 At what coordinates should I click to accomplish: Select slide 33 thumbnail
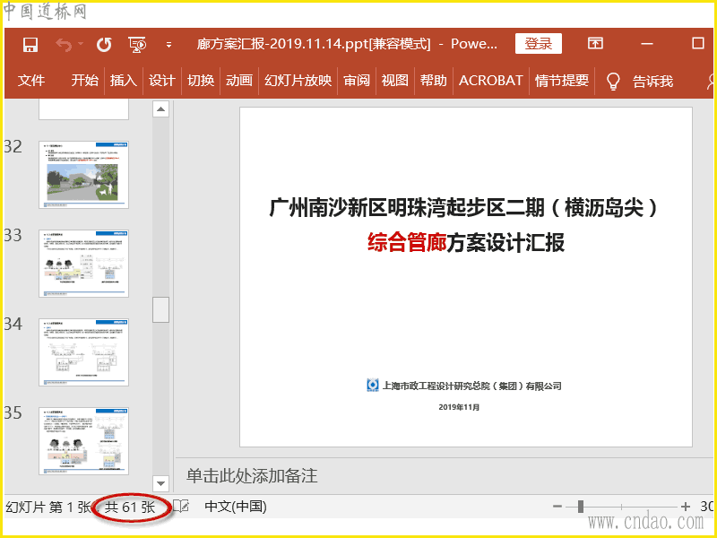83,263
